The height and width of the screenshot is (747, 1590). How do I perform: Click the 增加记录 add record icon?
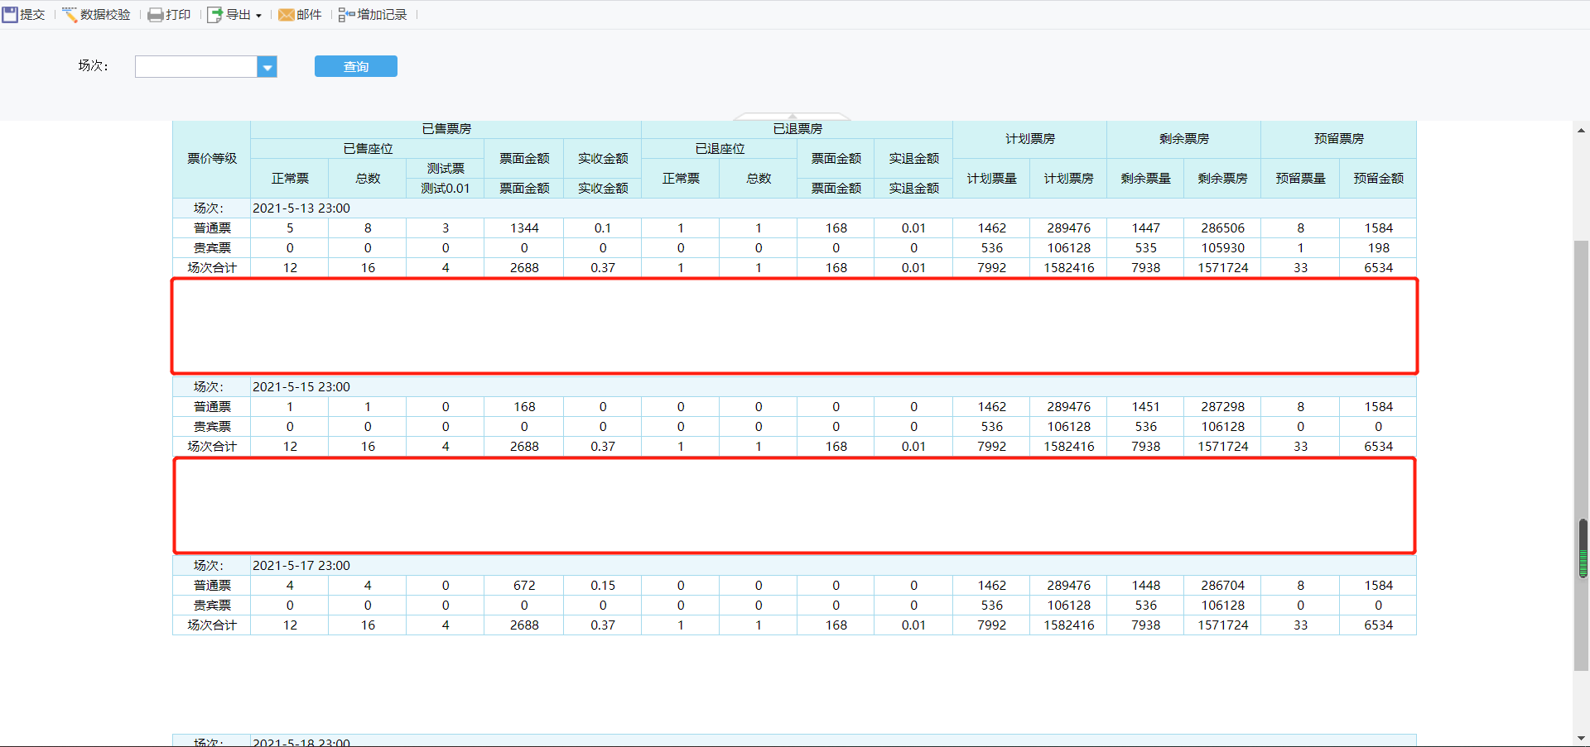(x=346, y=15)
